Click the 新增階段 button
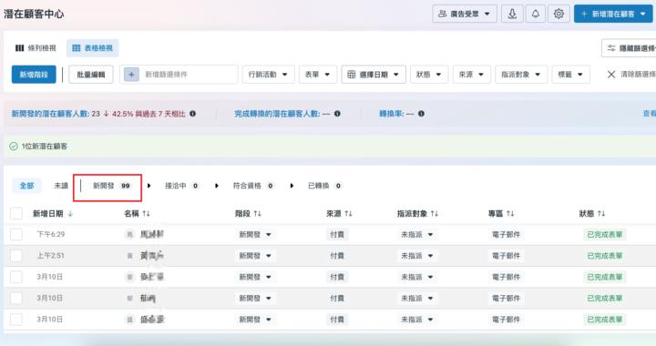The width and height of the screenshot is (656, 346). click(34, 75)
